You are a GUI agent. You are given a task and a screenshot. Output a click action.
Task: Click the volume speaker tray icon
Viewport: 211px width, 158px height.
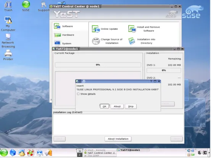coord(189,151)
